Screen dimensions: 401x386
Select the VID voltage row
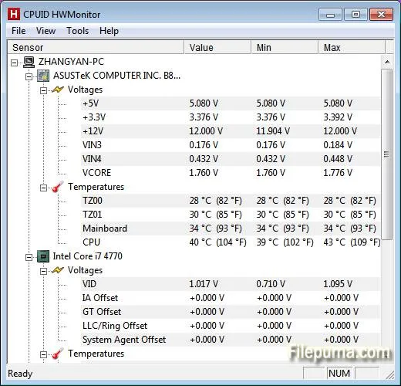tap(231, 284)
